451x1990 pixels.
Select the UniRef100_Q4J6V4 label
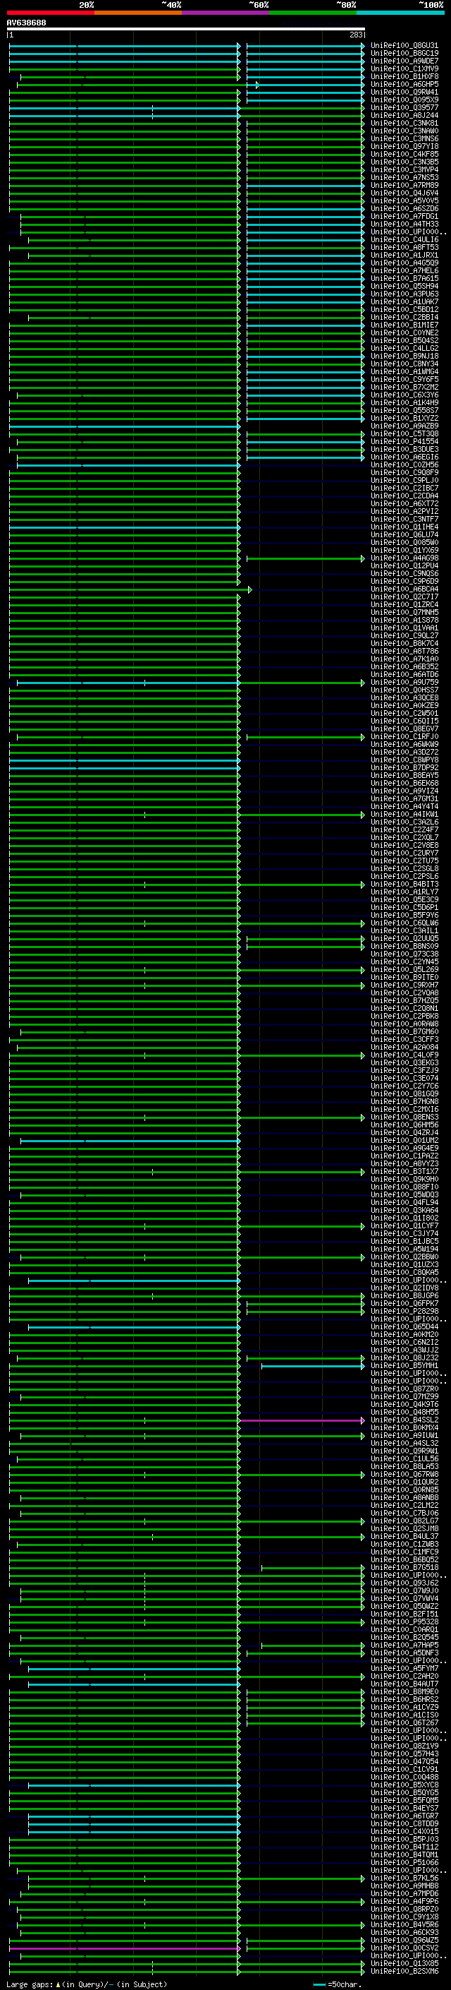(x=404, y=193)
